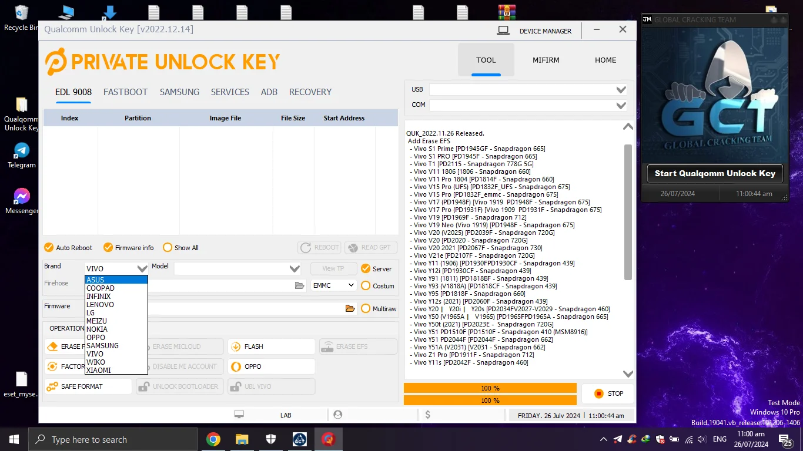
Task: Open the Windows Start menu
Action: click(14, 439)
